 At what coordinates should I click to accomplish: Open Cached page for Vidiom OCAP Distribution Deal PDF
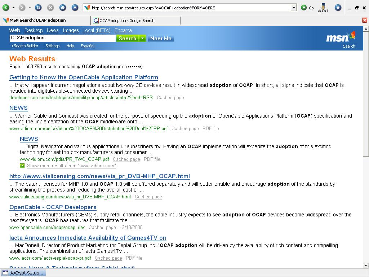point(185,129)
